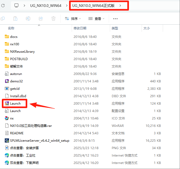Click the 2004/7/13 10:46 date cell
This screenshot has height=169, width=180.
click(86, 118)
